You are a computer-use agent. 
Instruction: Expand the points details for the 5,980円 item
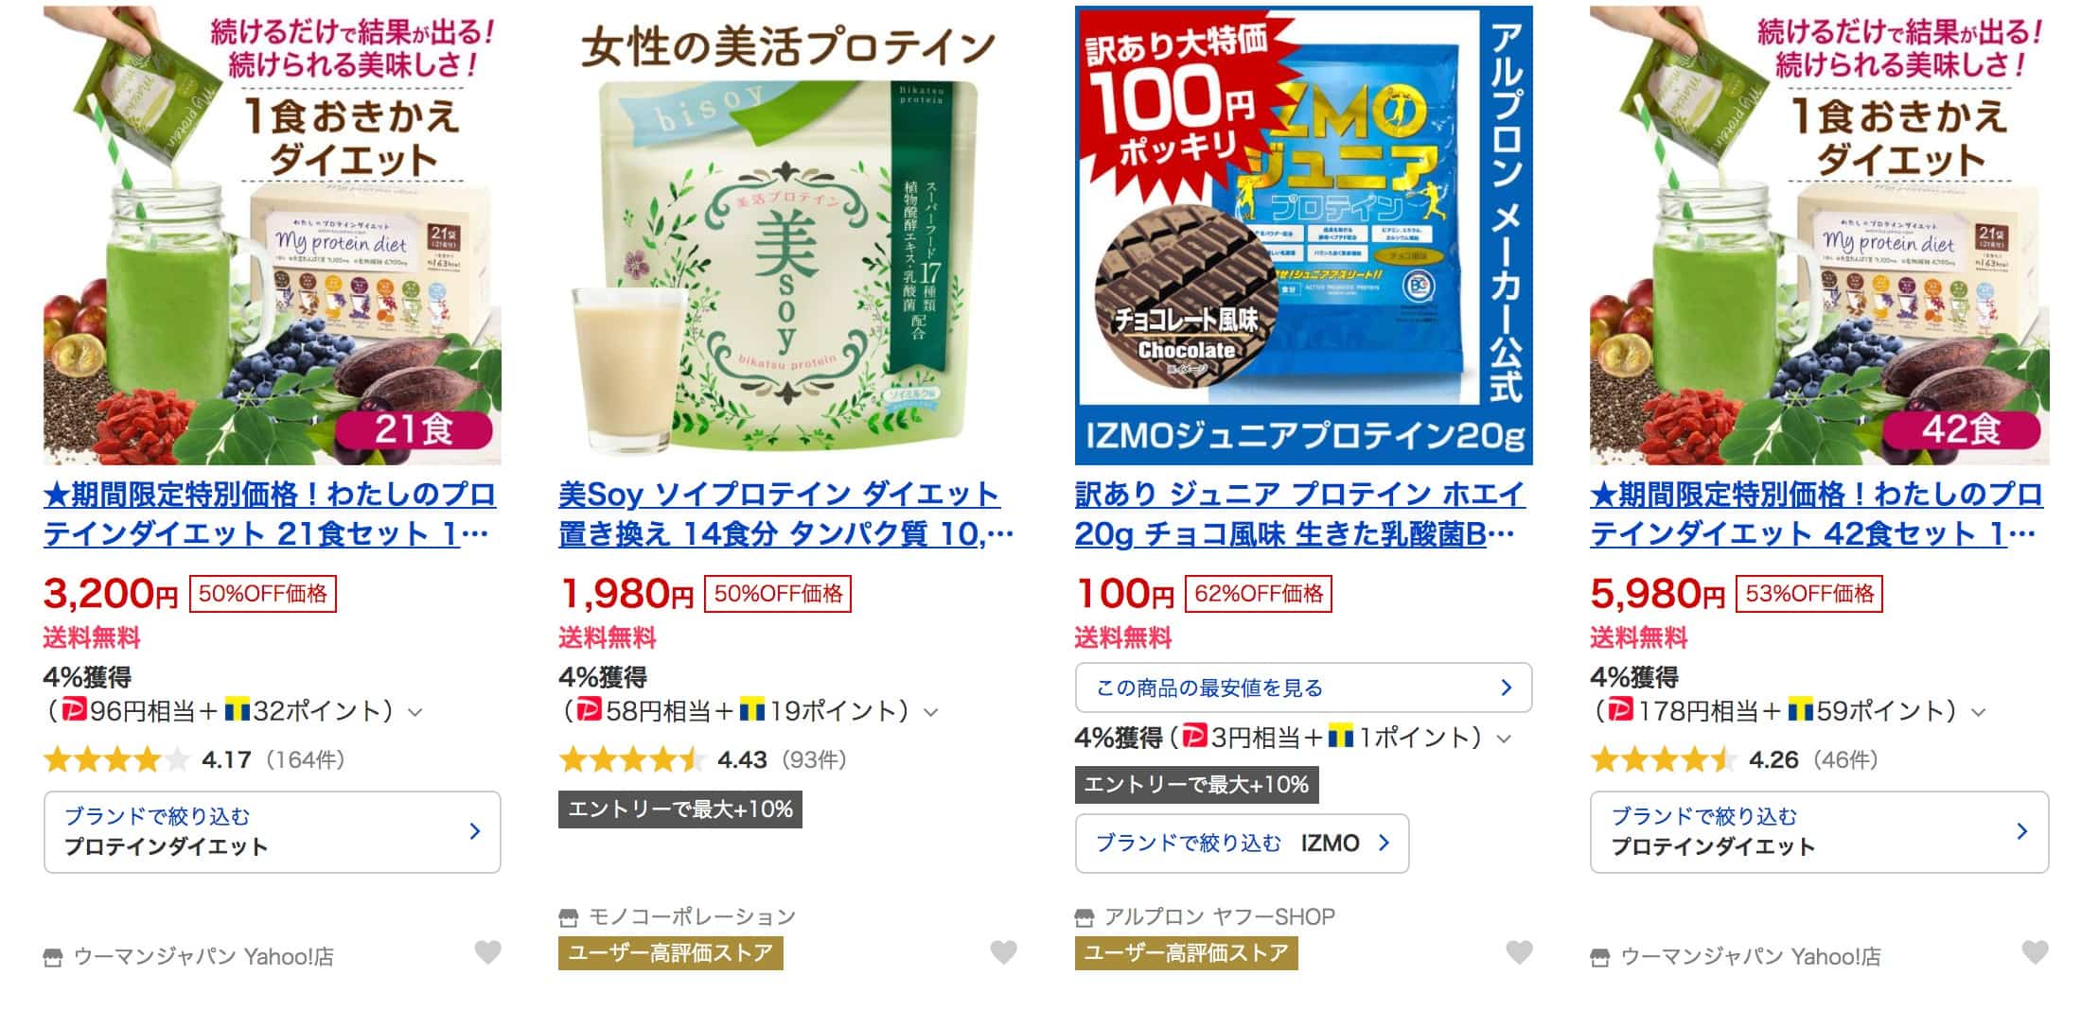pos(1978,712)
